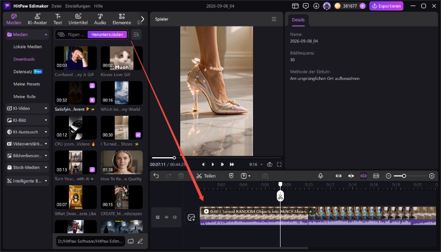Open the Details tab

point(298,20)
